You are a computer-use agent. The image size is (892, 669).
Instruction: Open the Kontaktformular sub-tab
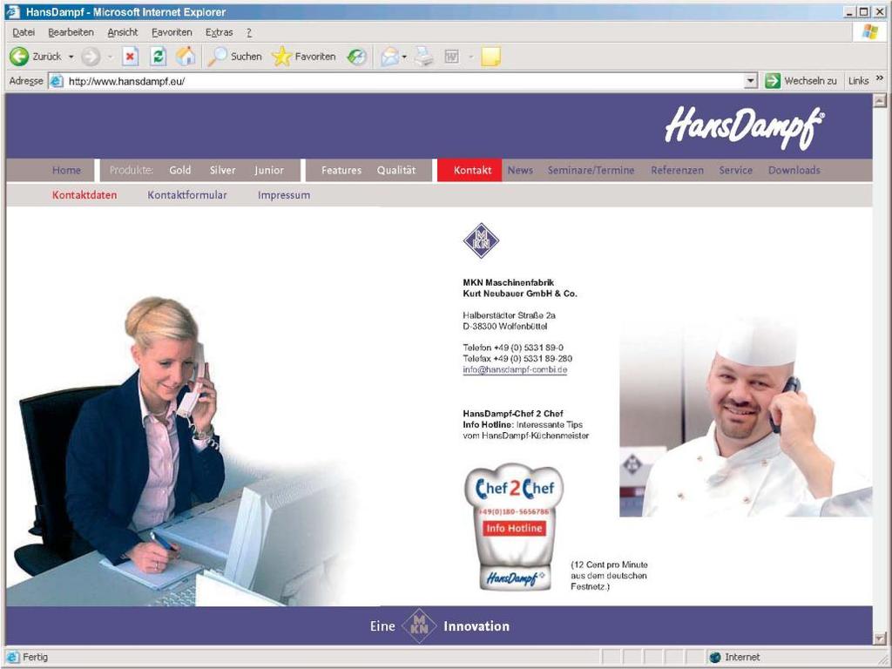pyautogui.click(x=187, y=195)
